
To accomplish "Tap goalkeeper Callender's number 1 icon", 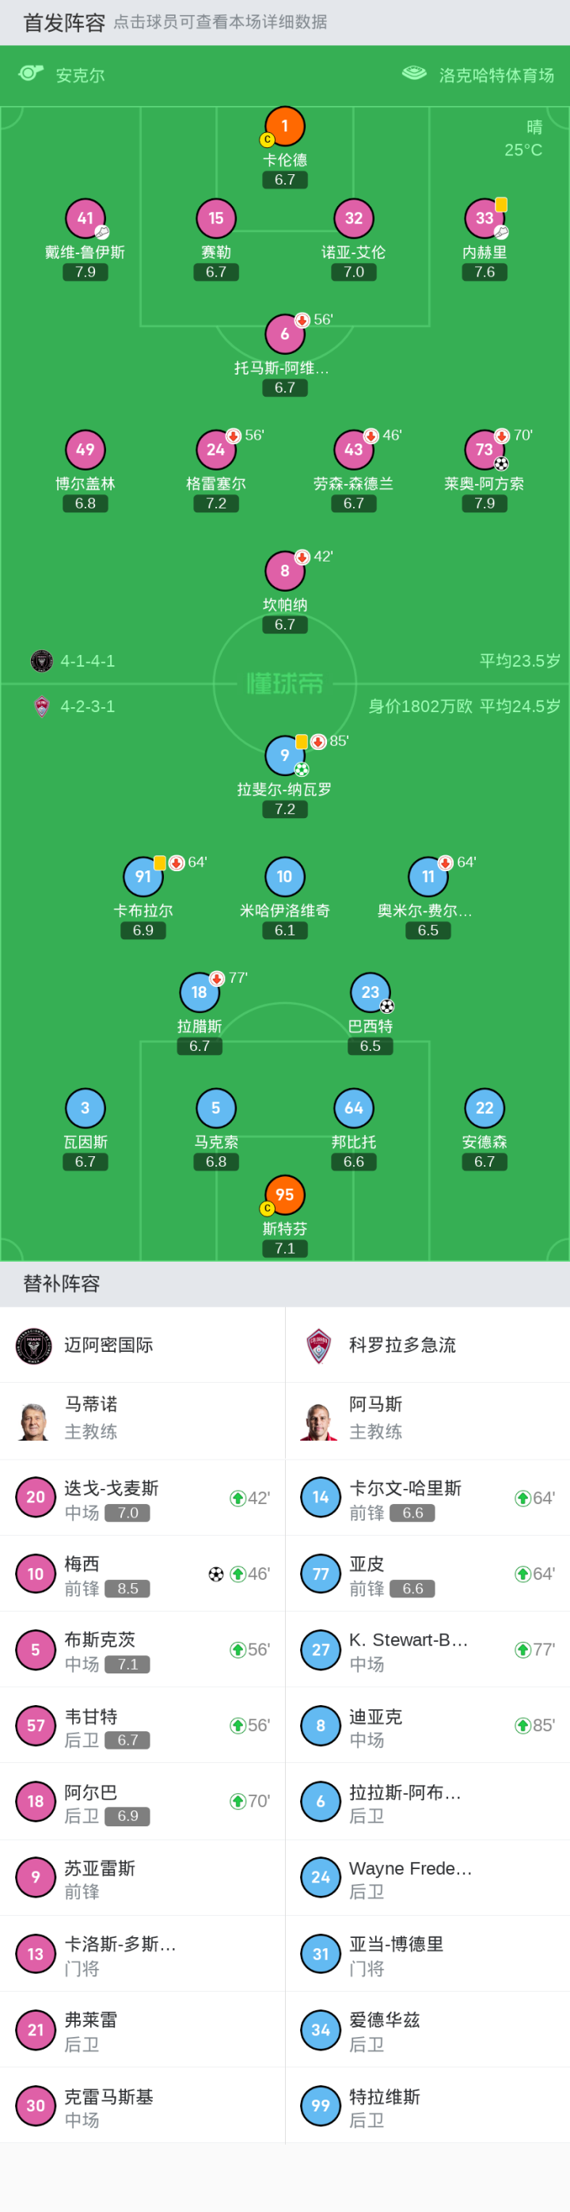I will (x=284, y=127).
